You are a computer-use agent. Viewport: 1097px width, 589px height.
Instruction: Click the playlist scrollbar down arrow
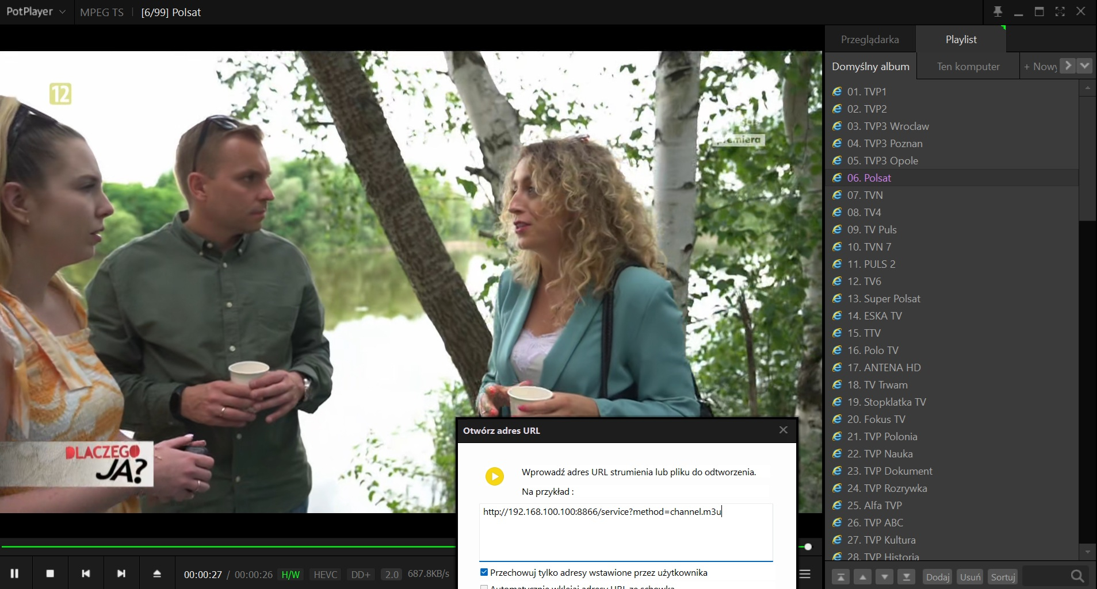1087,552
